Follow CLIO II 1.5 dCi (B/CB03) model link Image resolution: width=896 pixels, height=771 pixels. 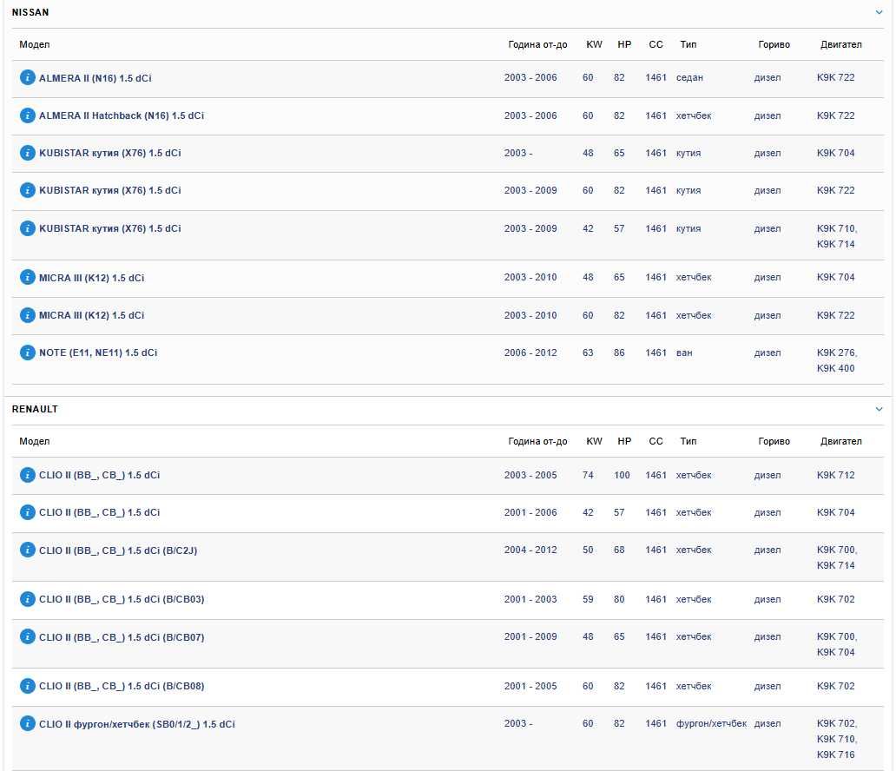coord(122,600)
